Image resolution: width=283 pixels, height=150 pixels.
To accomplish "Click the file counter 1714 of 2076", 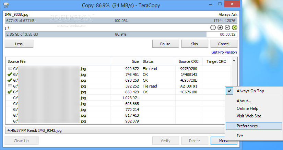I will [x=224, y=21].
